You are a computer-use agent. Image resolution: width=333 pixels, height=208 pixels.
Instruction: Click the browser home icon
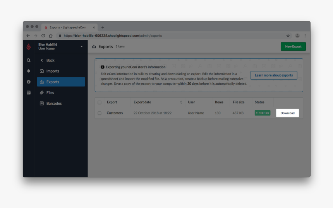[51, 36]
